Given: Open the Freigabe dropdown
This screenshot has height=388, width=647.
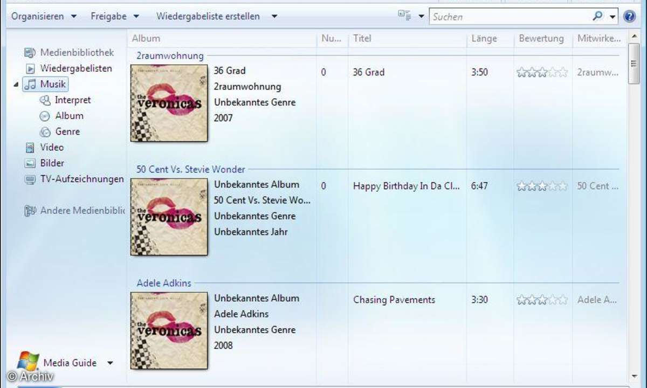Looking at the screenshot, I should (x=115, y=16).
